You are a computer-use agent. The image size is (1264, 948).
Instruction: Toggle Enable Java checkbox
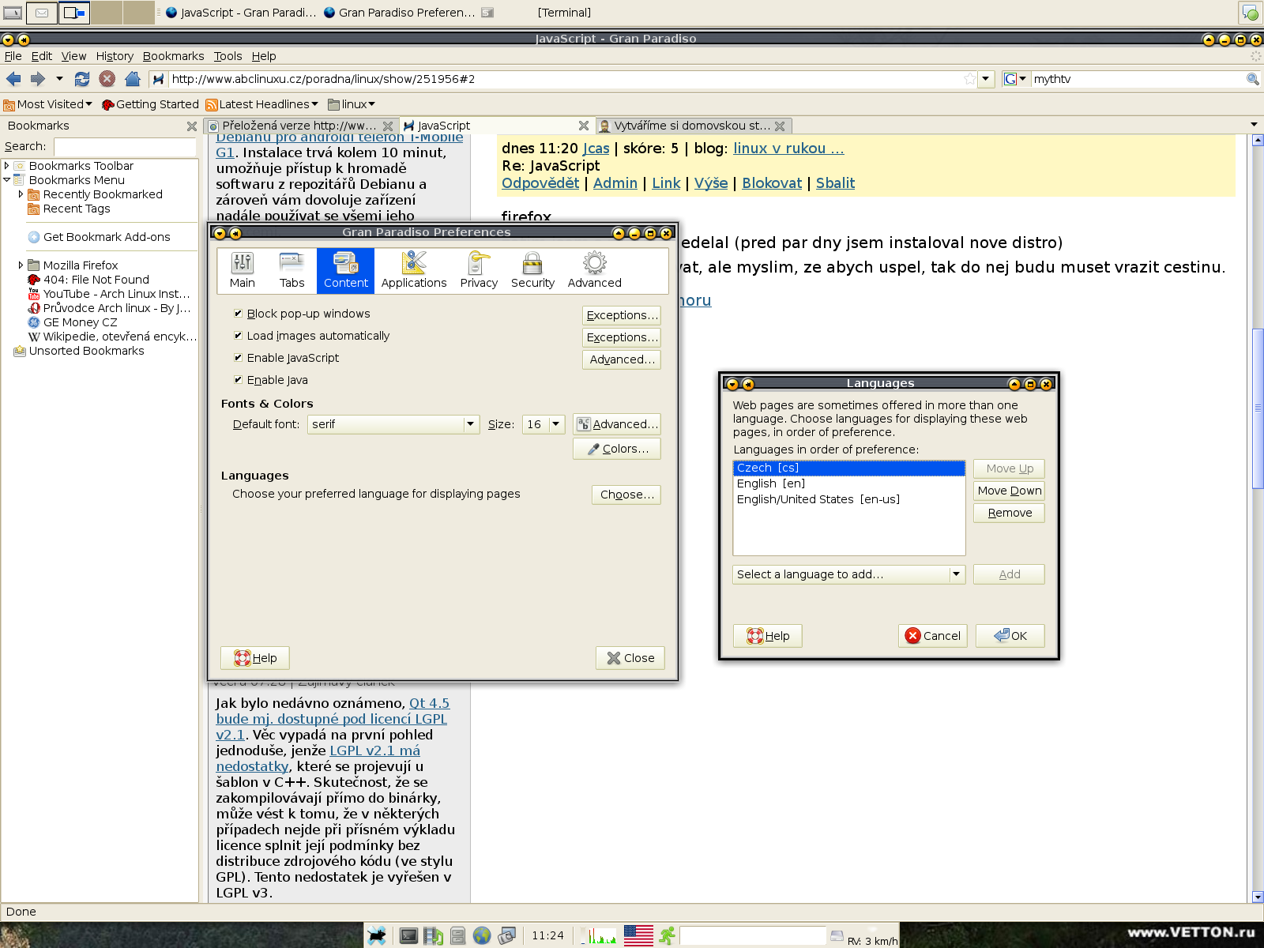pyautogui.click(x=238, y=380)
